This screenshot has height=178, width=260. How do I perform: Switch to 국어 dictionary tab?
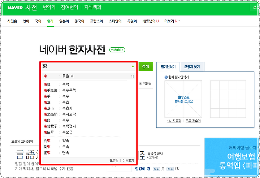coord(38,21)
